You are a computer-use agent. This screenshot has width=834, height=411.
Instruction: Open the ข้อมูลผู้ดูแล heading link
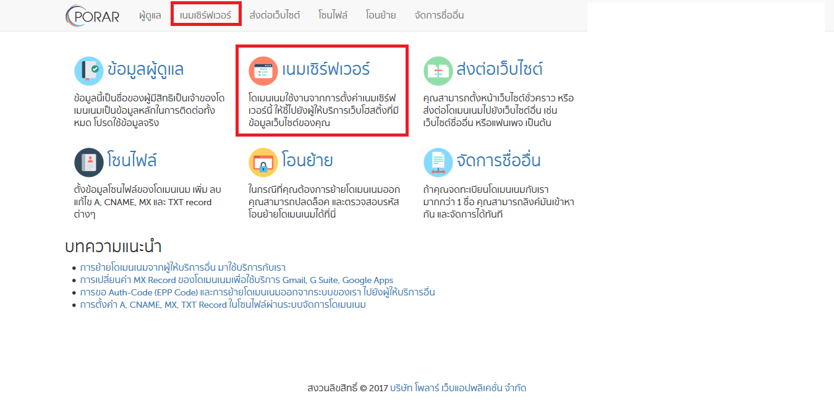click(145, 69)
